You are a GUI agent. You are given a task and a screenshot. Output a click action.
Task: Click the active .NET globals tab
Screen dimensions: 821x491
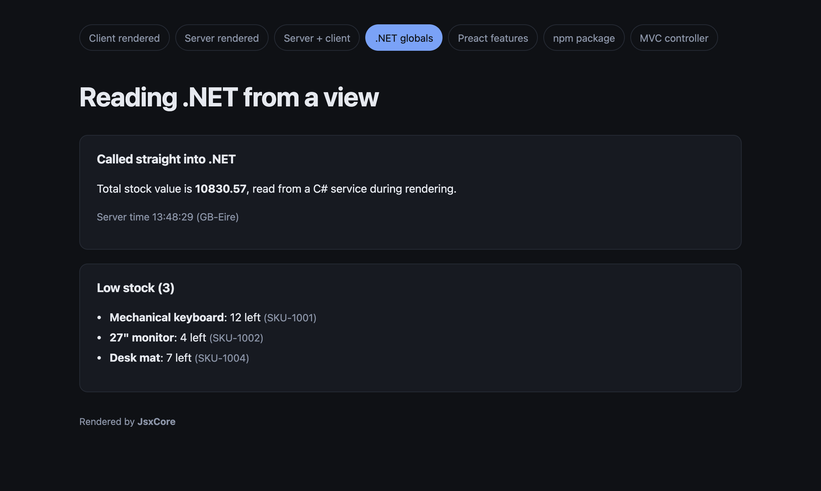pos(404,38)
